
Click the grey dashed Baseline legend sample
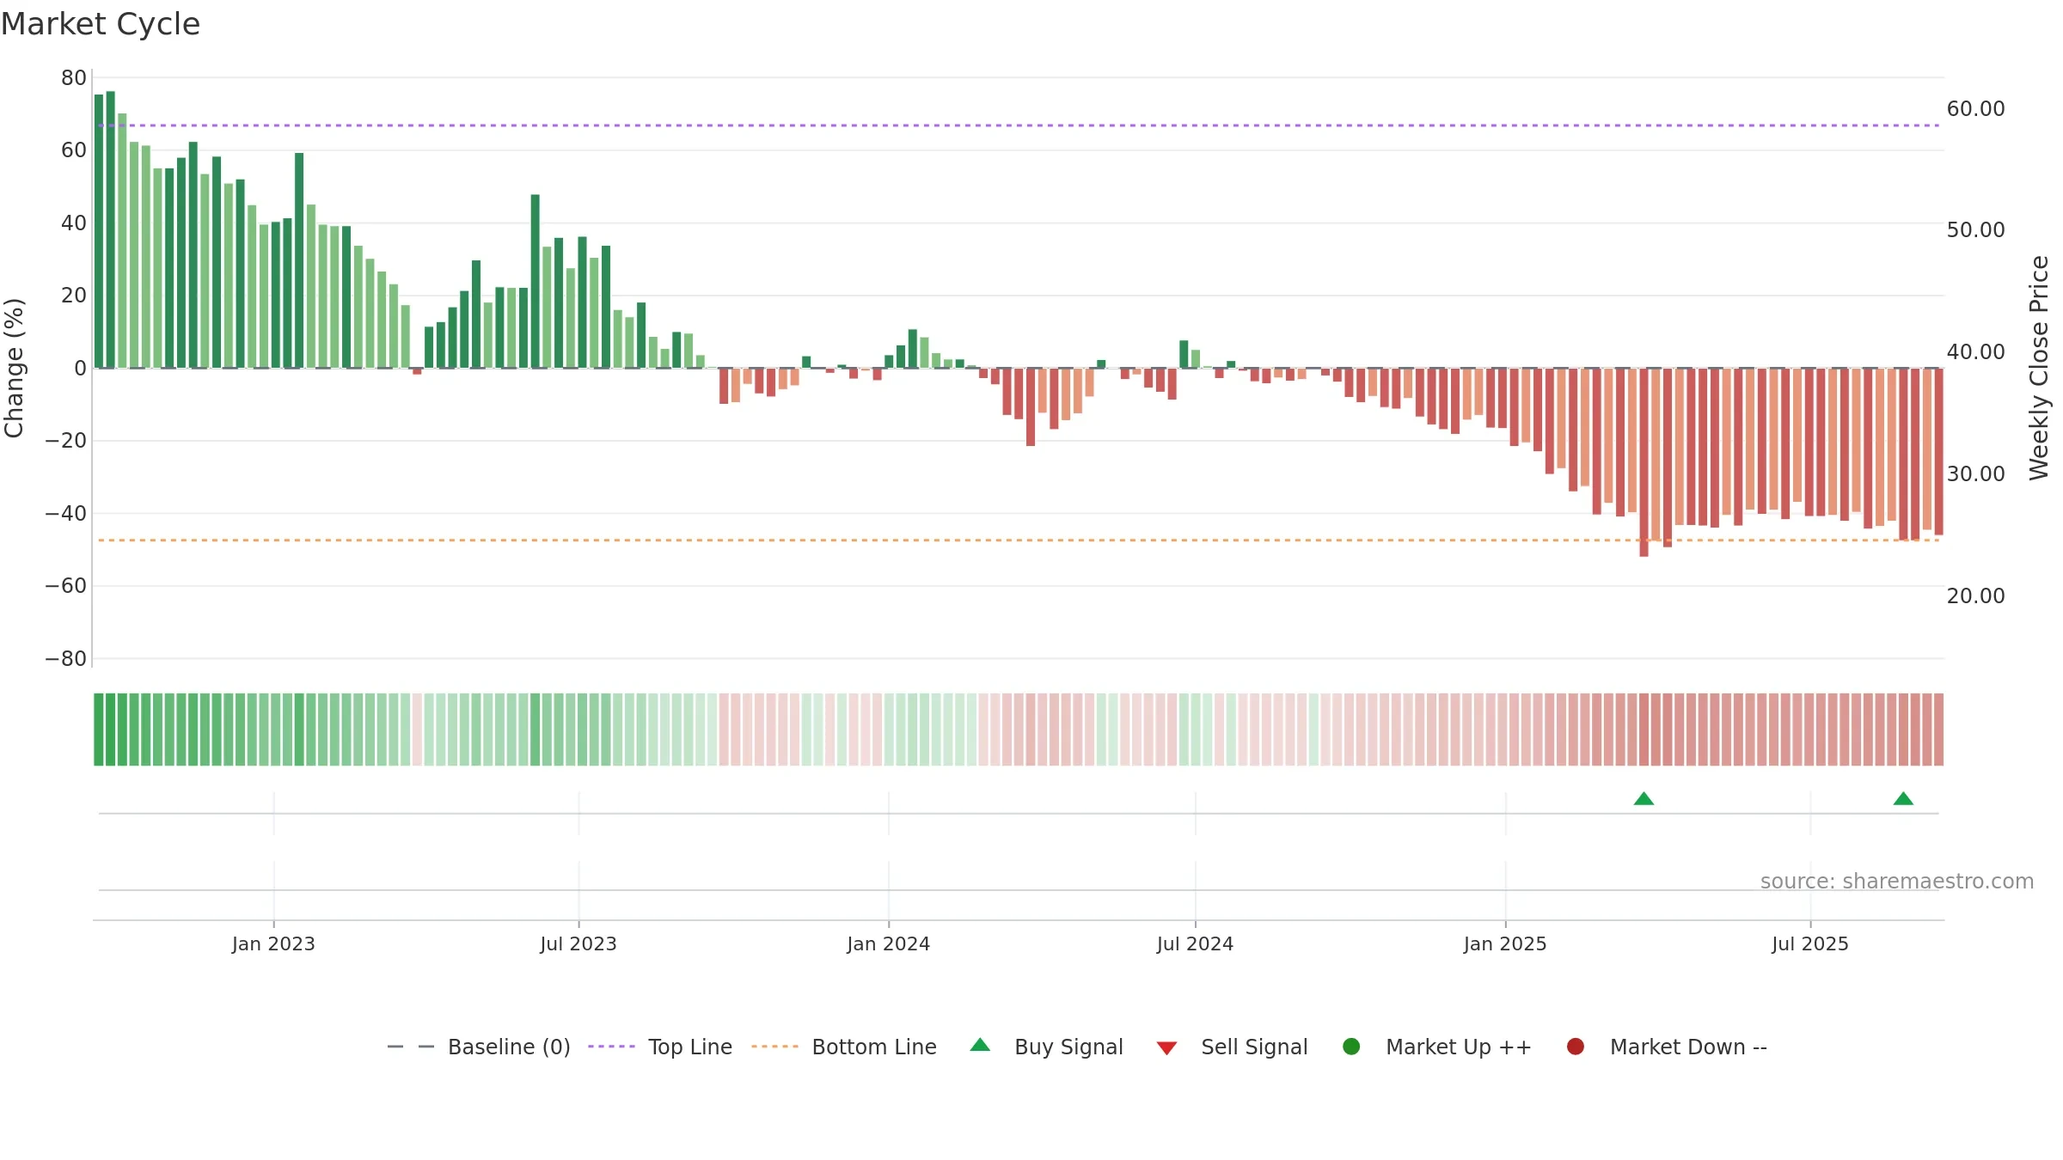point(411,1047)
